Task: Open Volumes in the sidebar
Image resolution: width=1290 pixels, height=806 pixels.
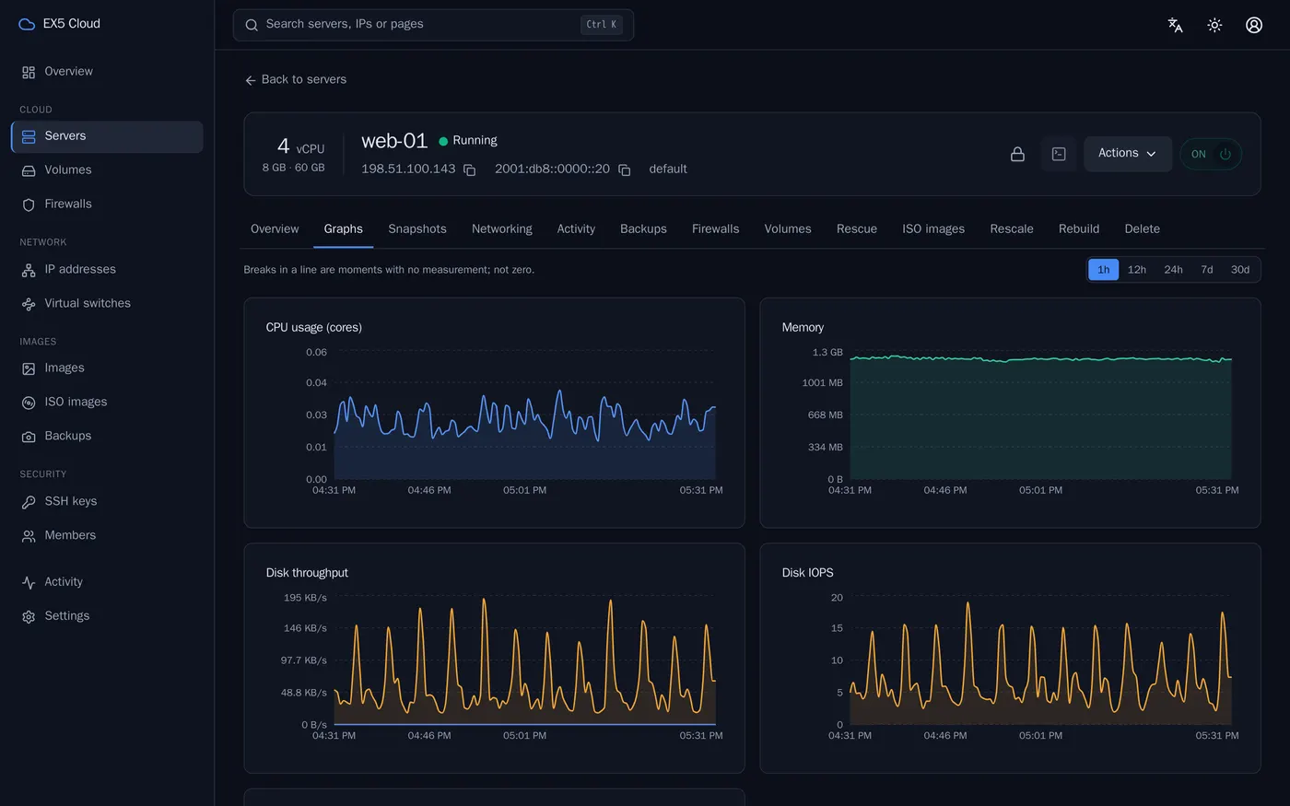Action: (107, 170)
